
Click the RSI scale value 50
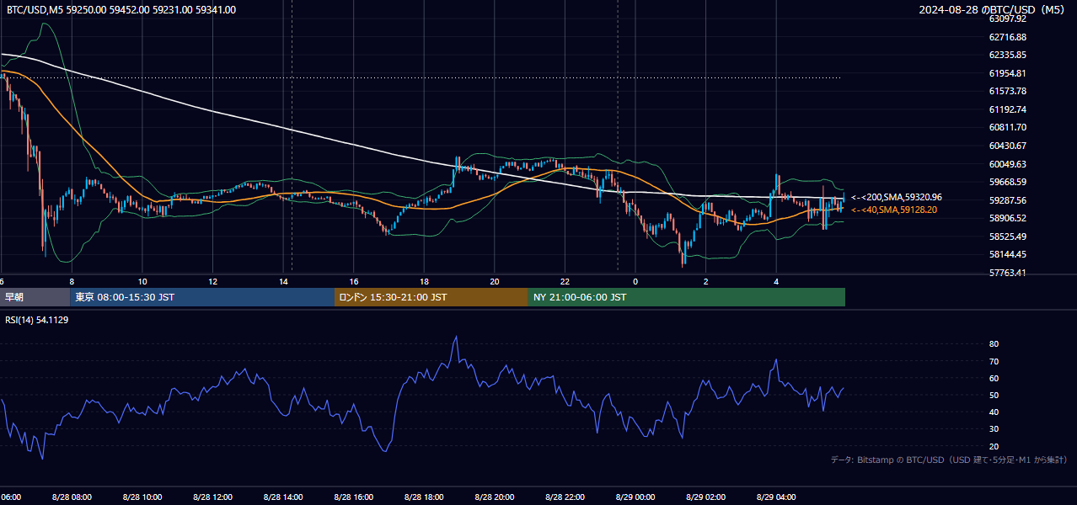[994, 395]
